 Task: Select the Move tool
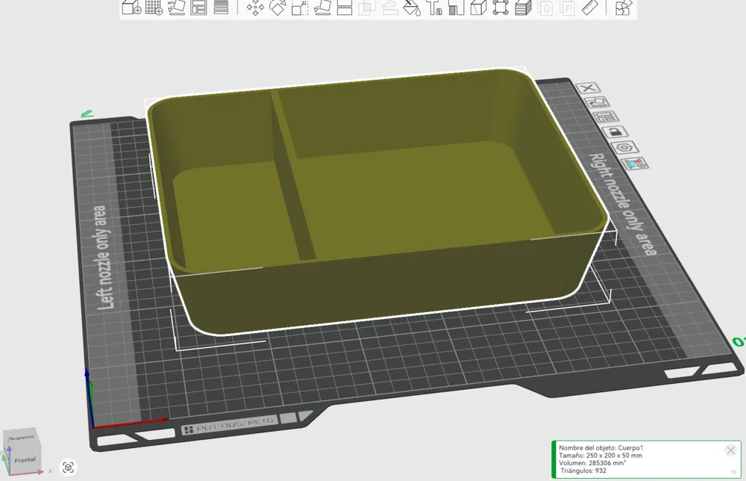(255, 10)
